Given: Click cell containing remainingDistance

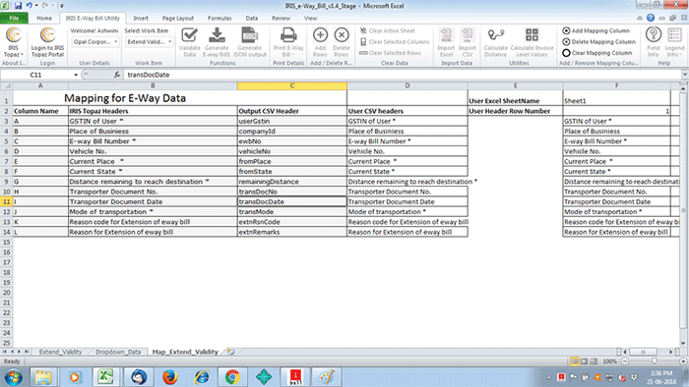Looking at the screenshot, I should click(x=291, y=182).
